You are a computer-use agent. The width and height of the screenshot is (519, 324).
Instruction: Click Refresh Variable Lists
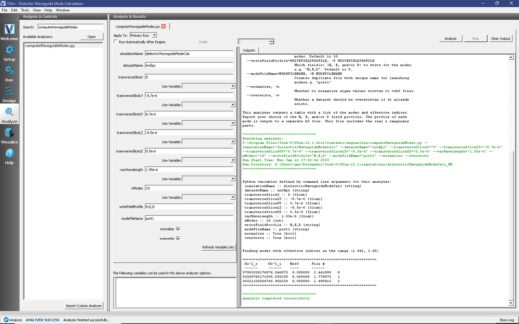coord(218,247)
